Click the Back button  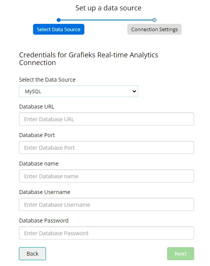tap(32, 254)
